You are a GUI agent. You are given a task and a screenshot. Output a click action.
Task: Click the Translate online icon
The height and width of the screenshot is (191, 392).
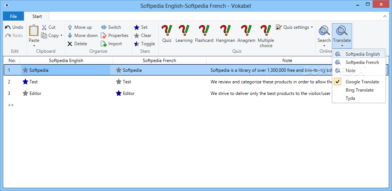[x=342, y=31]
